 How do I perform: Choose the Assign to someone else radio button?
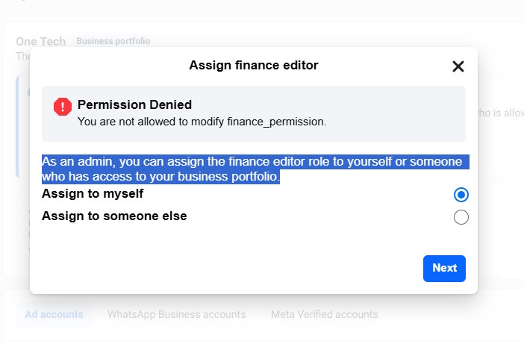tap(461, 217)
